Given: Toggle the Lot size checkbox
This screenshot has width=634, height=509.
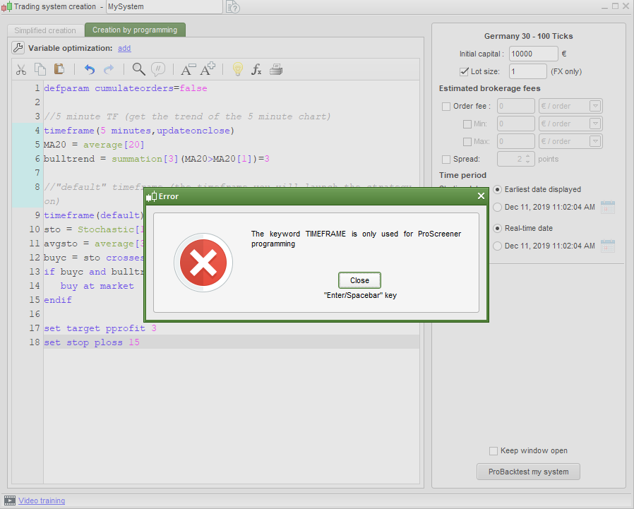Looking at the screenshot, I should pyautogui.click(x=464, y=71).
